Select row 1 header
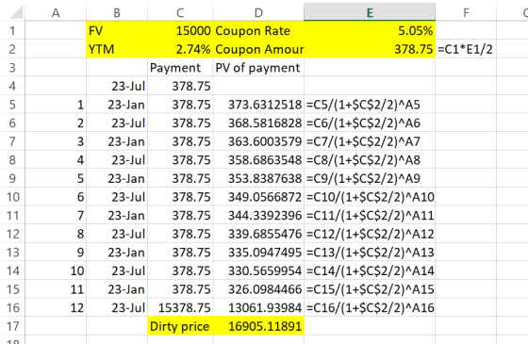Viewport: 528px width, 344px height. click(12, 30)
